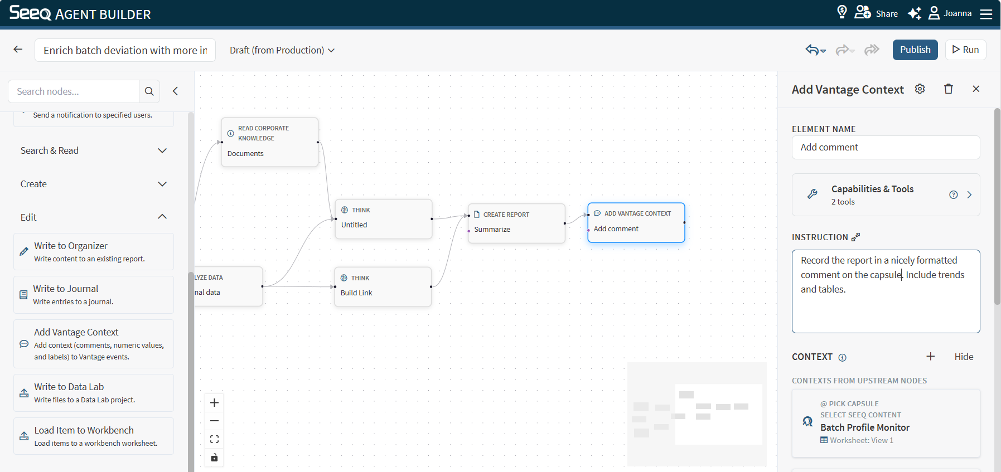Click the search nodes magnifier icon
The width and height of the screenshot is (1001, 472).
tap(149, 91)
